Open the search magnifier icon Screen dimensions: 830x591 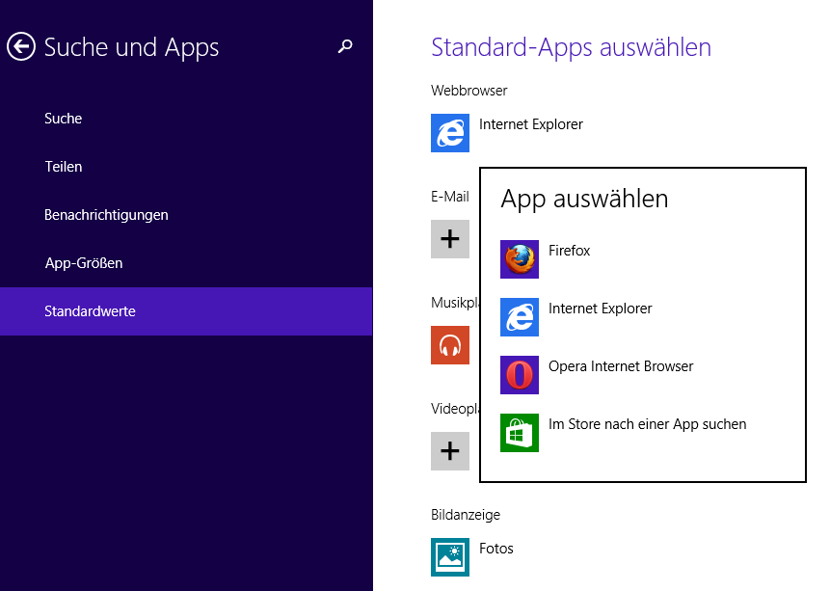click(345, 46)
